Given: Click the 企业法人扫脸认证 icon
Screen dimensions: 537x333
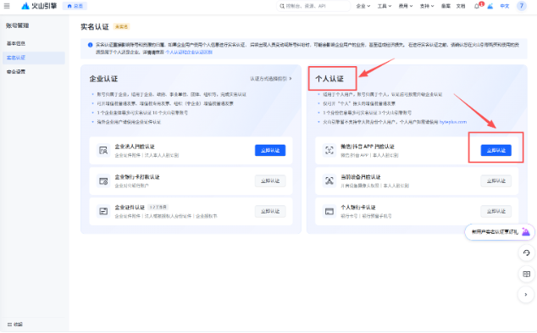Looking at the screenshot, I should pos(103,150).
